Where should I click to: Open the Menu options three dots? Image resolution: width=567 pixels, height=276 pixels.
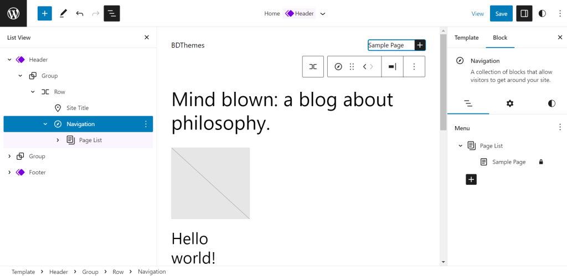click(560, 127)
